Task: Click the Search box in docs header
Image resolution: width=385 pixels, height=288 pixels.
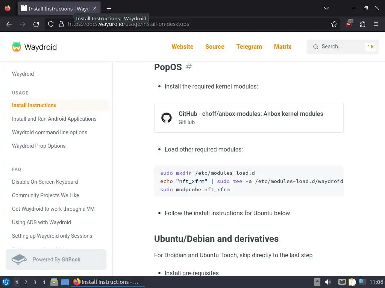Action: pyautogui.click(x=343, y=47)
